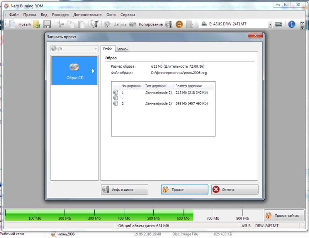Click the green disc capacity bar

pyautogui.click(x=99, y=215)
